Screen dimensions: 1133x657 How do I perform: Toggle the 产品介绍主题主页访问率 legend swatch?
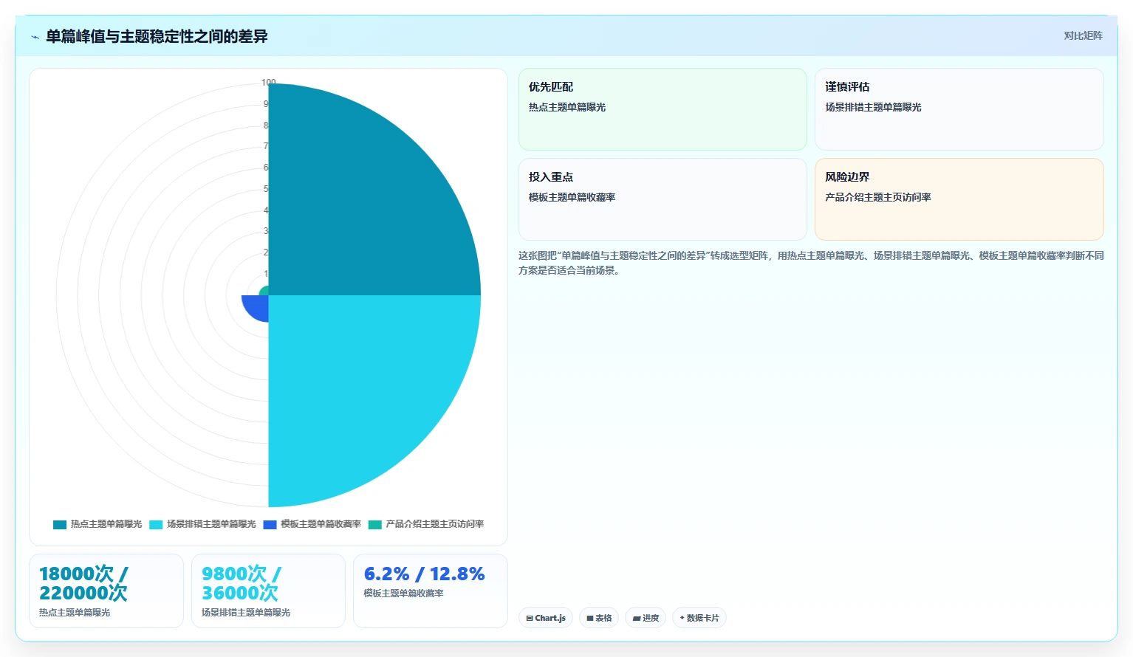tap(375, 525)
